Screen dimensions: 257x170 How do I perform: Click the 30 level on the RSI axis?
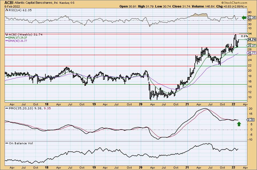[250, 24]
